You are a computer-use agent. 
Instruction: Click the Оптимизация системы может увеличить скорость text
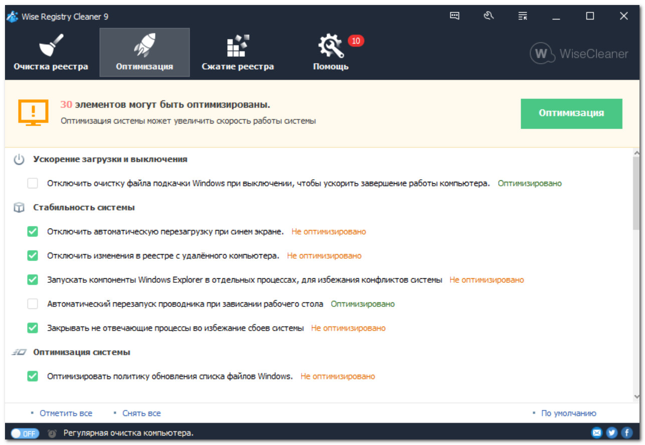[189, 121]
